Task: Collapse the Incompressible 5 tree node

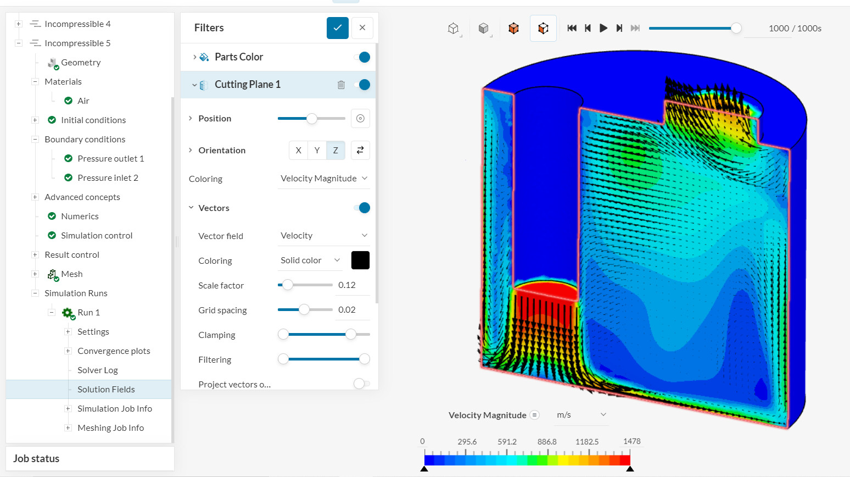Action: [x=19, y=43]
